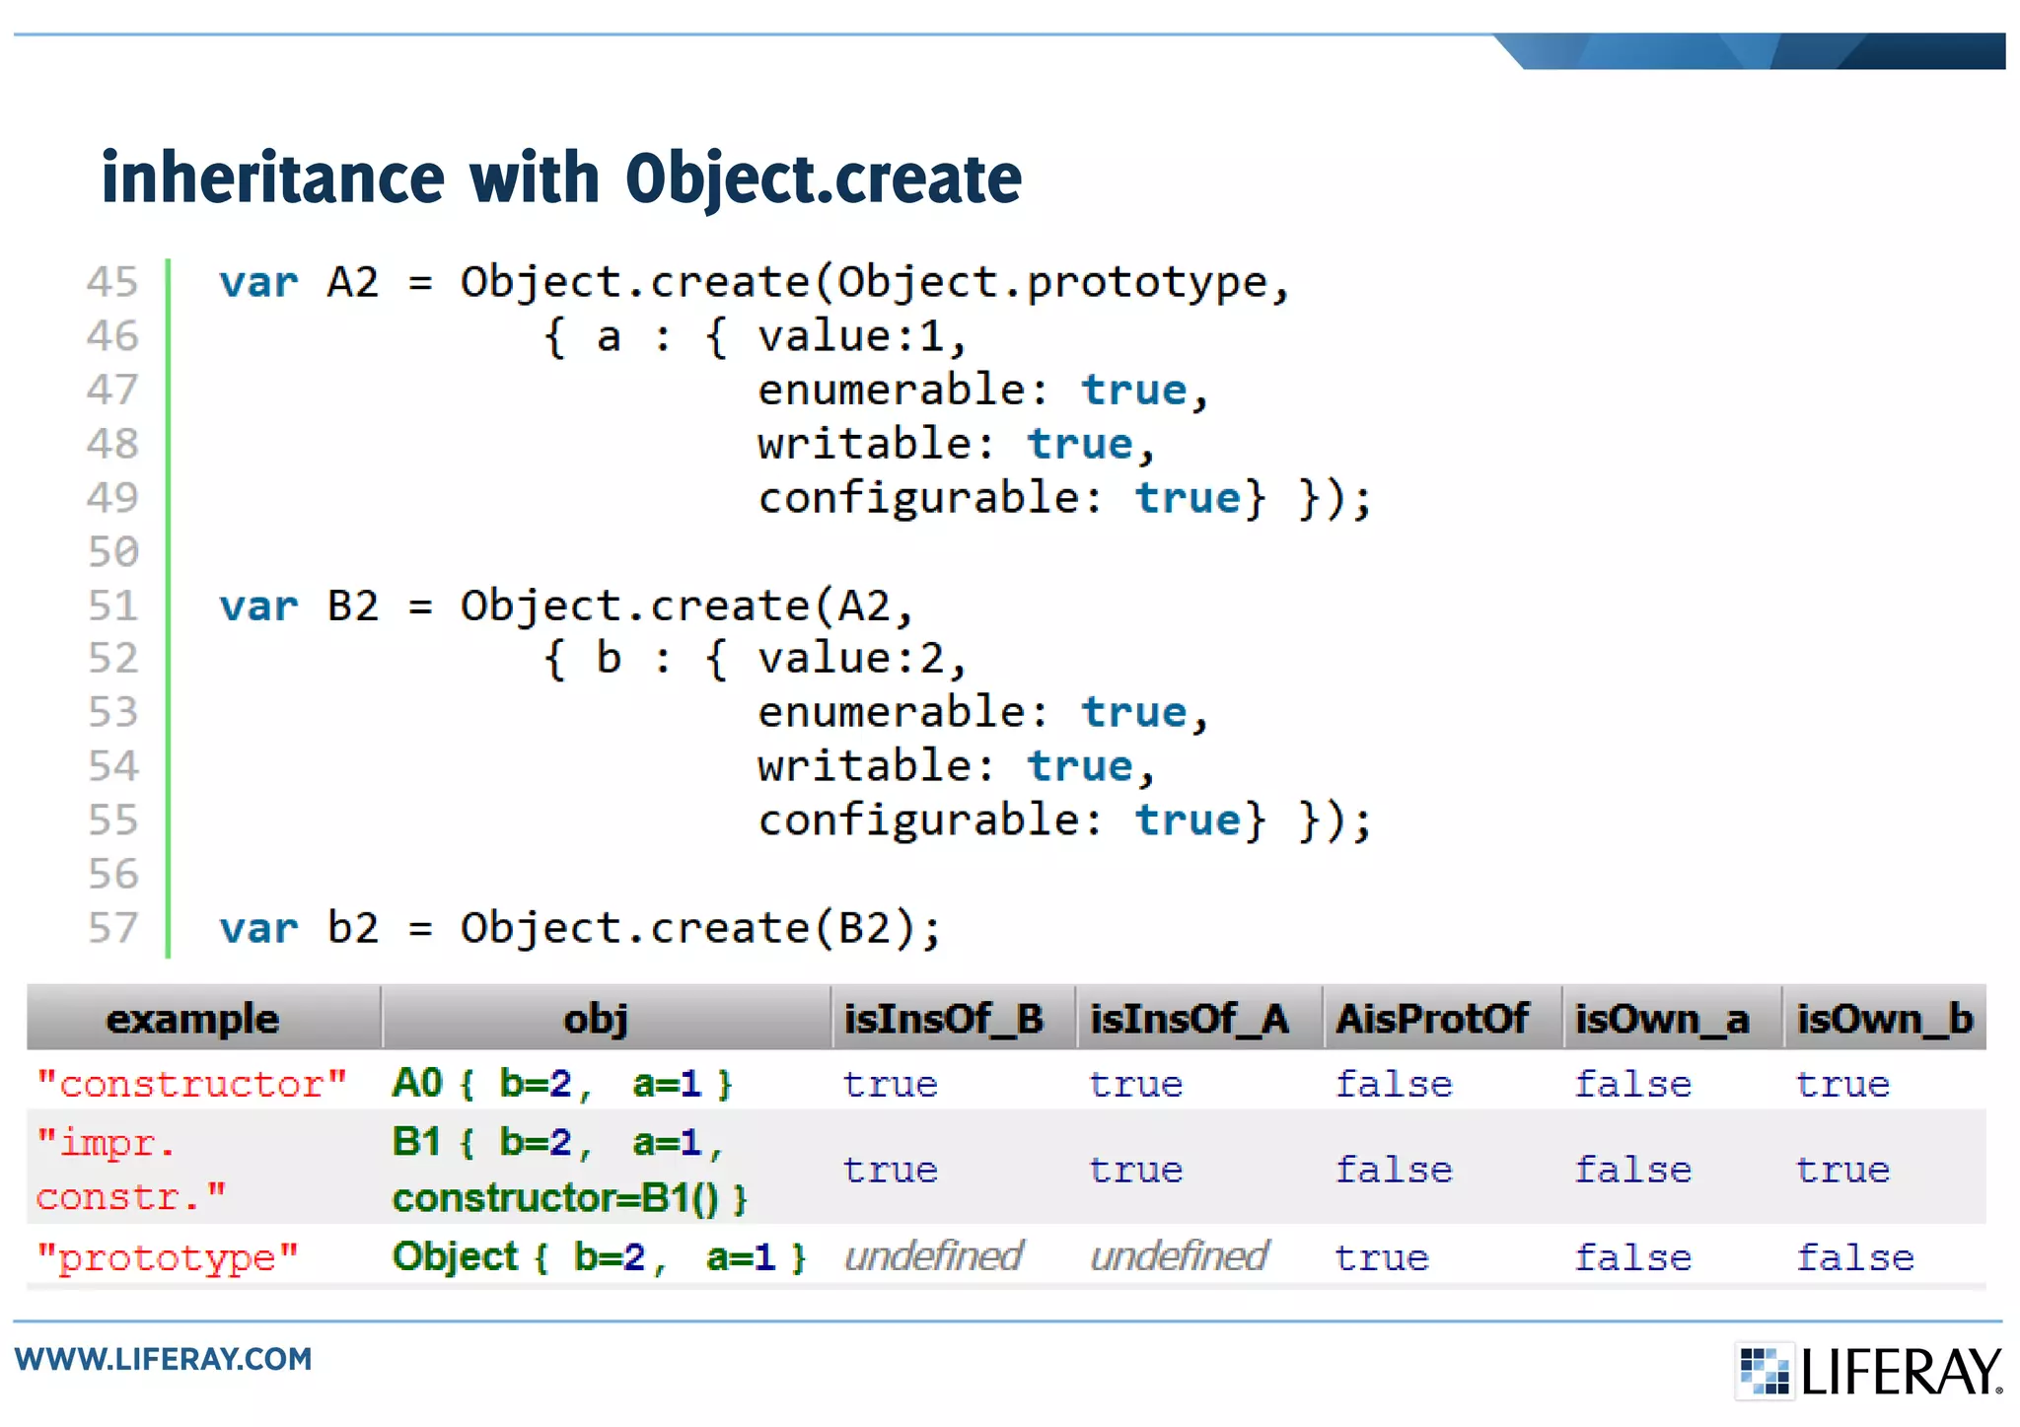Click the isOwn_a column header
Image resolution: width=2020 pixels, height=1427 pixels.
tap(1663, 1019)
